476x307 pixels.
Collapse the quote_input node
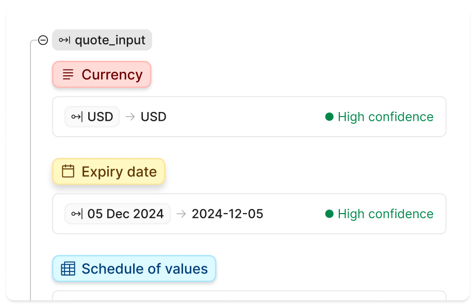43,40
